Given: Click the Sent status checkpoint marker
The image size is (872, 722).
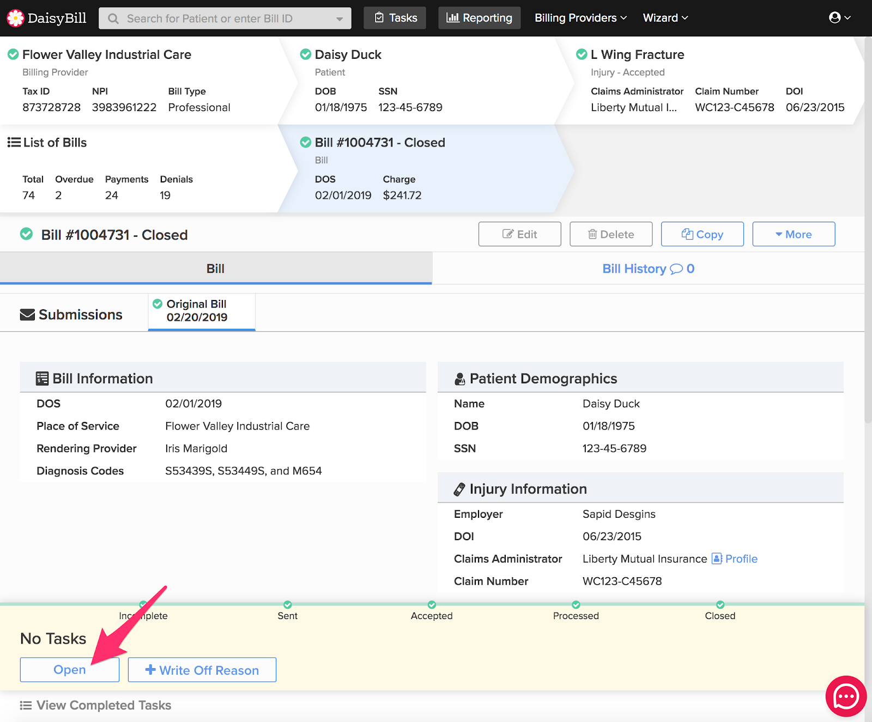Looking at the screenshot, I should [x=288, y=605].
